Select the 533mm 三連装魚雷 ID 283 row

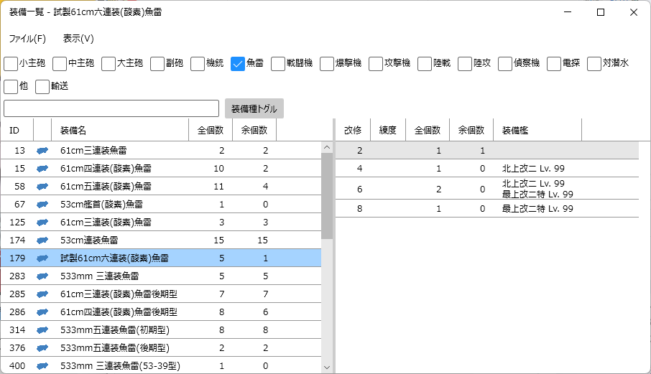click(161, 276)
